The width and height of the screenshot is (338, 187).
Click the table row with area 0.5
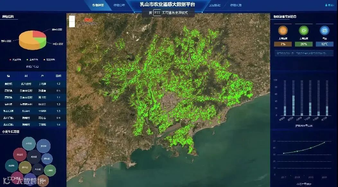tap(33, 90)
